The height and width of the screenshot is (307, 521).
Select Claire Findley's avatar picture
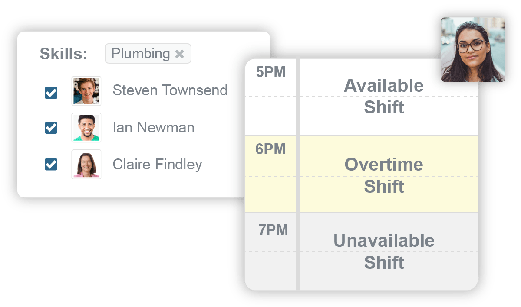pyautogui.click(x=86, y=164)
